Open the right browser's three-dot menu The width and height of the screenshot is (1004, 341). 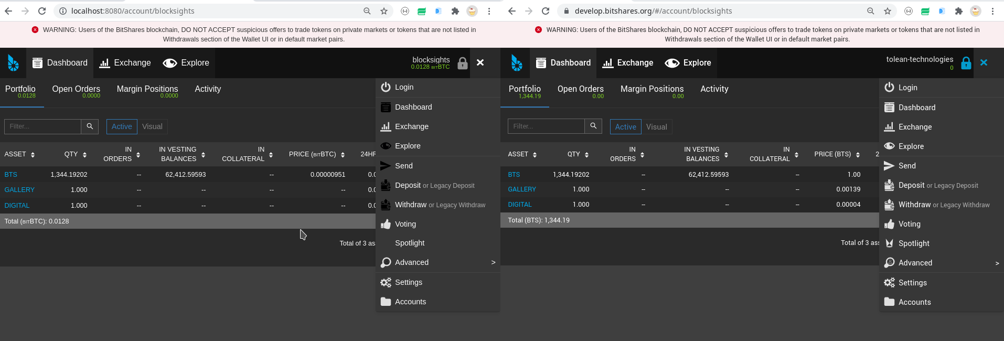(992, 11)
